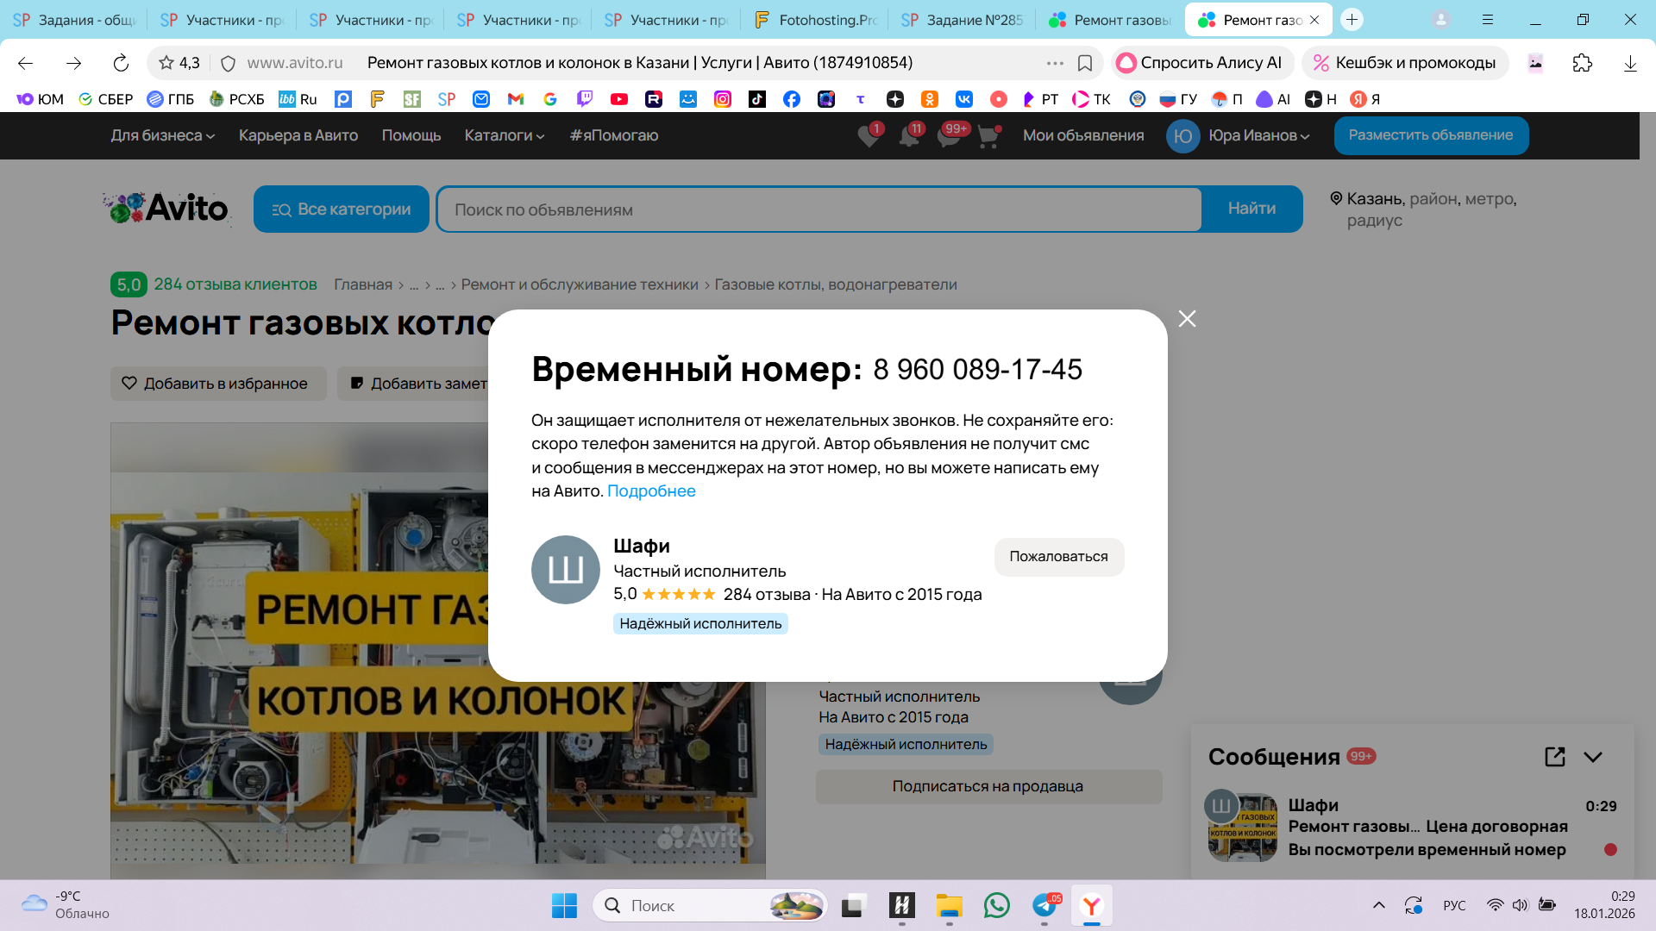Image resolution: width=1656 pixels, height=931 pixels.
Task: Switch to the Fotohosting.Pro tab
Action: [x=814, y=19]
